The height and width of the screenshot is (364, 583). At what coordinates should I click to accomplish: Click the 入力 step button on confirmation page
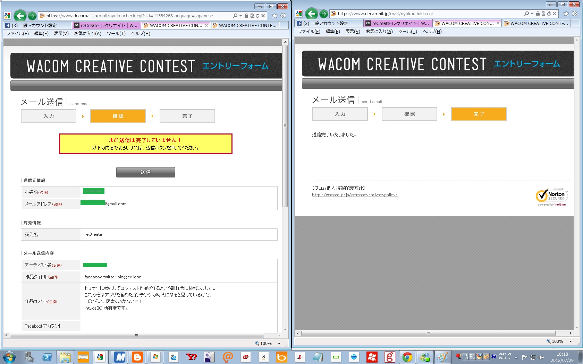tap(49, 116)
